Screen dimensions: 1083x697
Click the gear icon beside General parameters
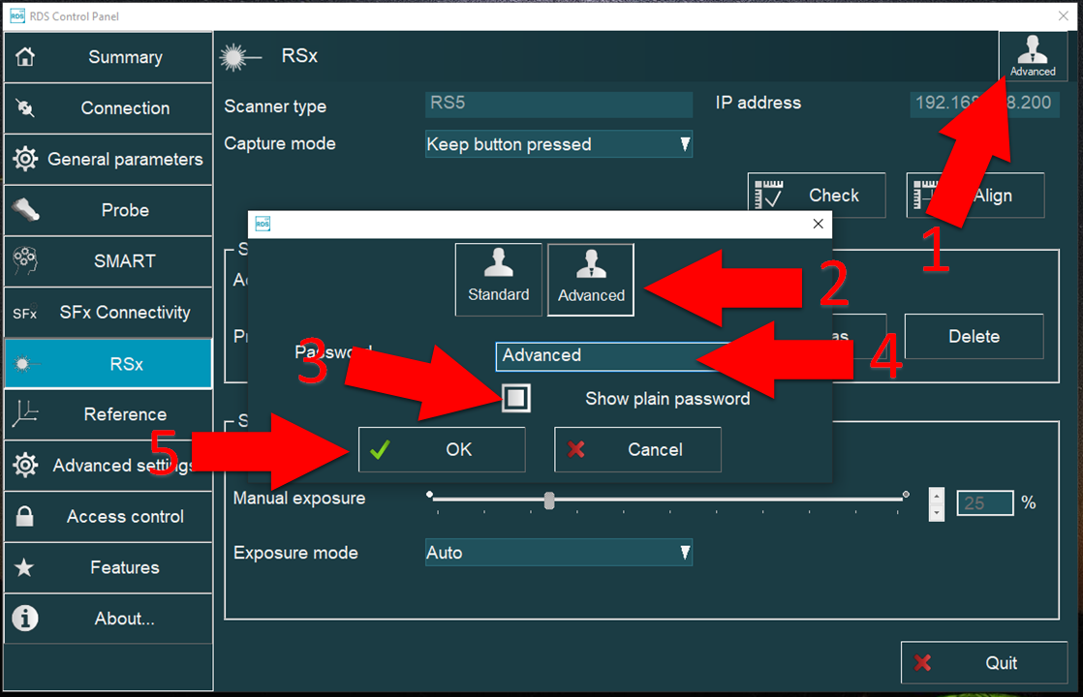25,159
